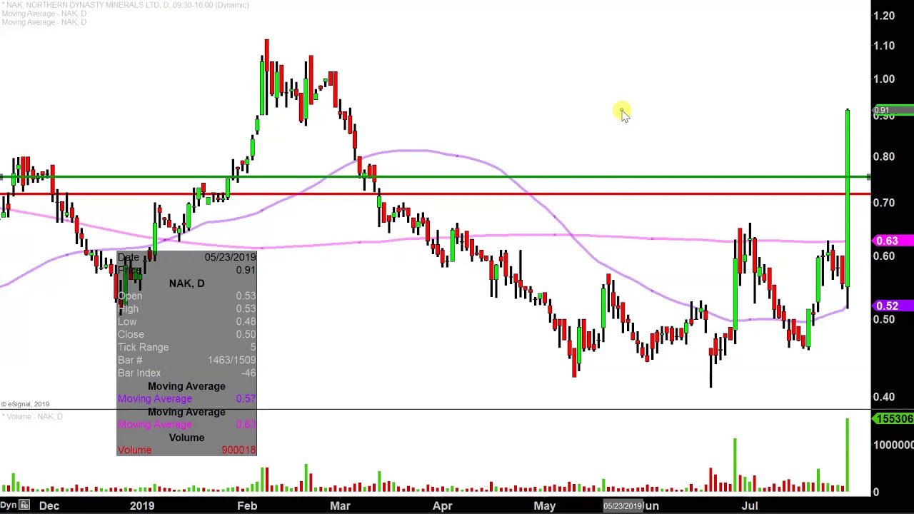Click the 0.80 price scale label
Screen dimensions: 914x514
884,157
